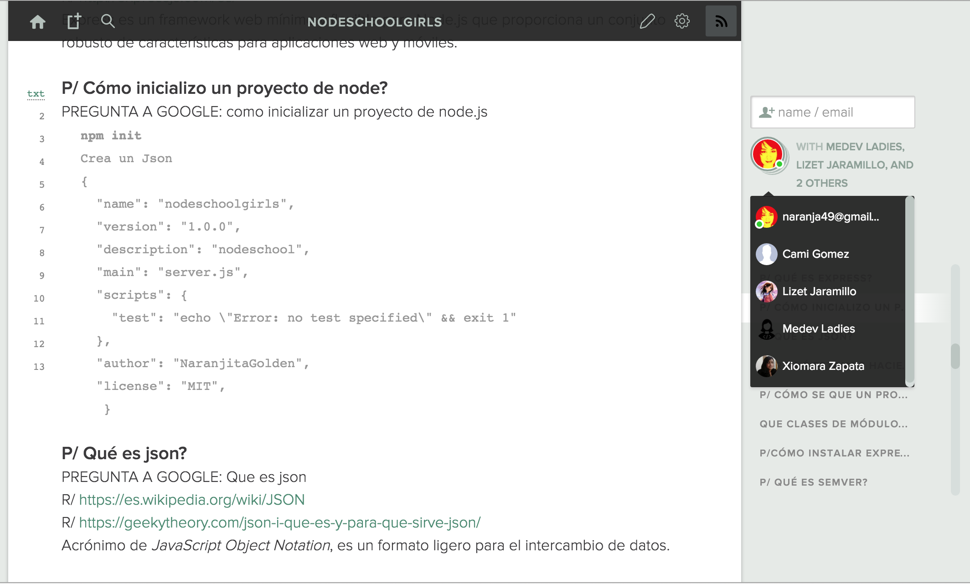Screen dimensions: 970x584
Task: Create a new pad icon
Action: pyautogui.click(x=74, y=21)
